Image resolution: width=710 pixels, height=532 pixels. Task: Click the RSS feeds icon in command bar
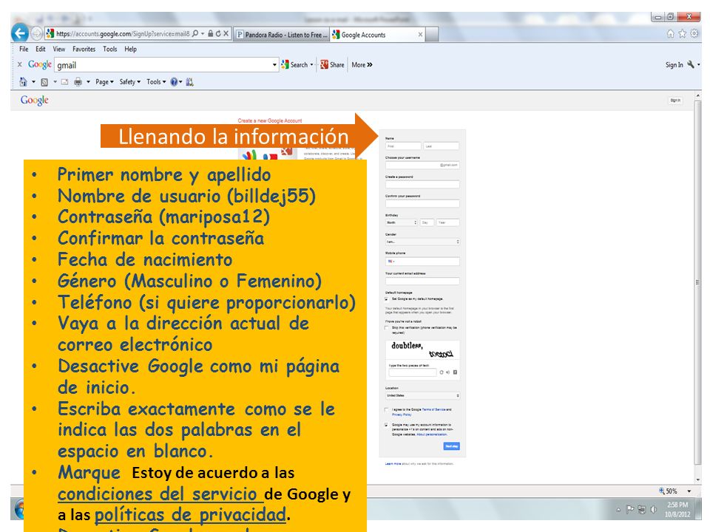click(44, 82)
